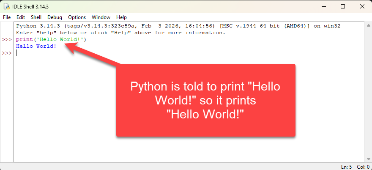
Task: Open the File menu
Action: pos(7,17)
